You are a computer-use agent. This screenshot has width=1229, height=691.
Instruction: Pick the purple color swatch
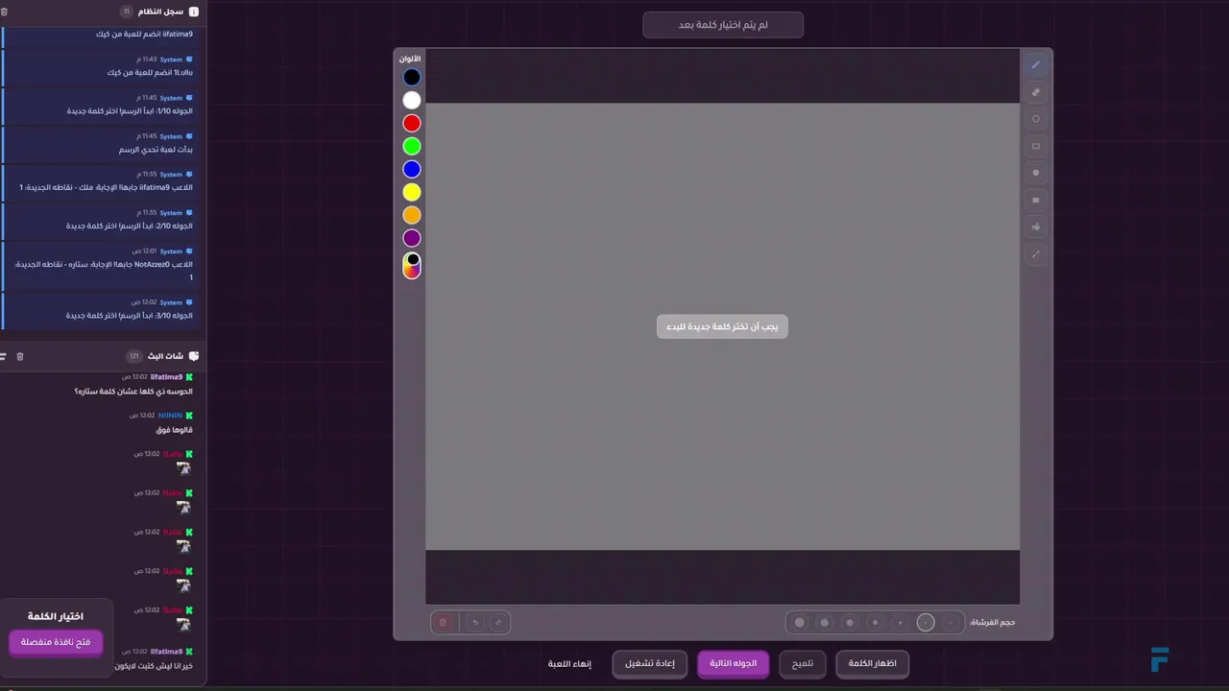(x=412, y=238)
